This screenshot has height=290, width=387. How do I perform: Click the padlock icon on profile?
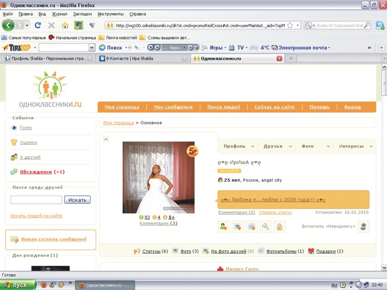coord(280,226)
